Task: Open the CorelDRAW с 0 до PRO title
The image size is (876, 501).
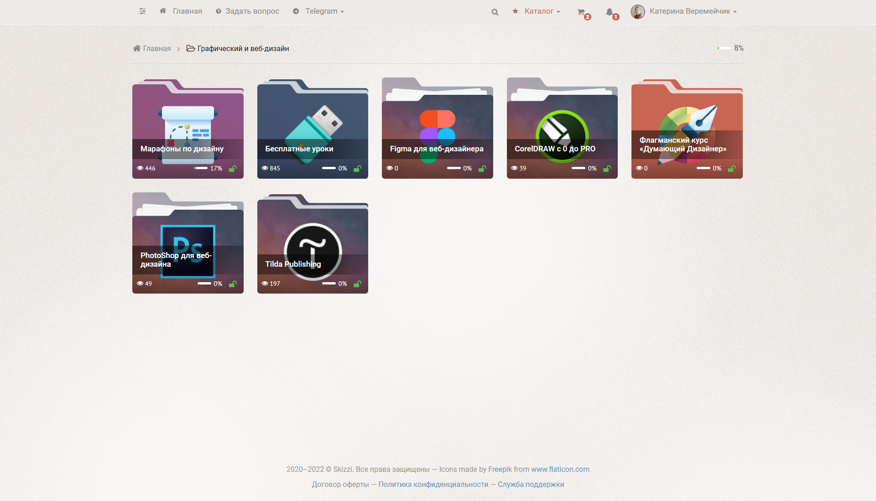Action: point(555,149)
